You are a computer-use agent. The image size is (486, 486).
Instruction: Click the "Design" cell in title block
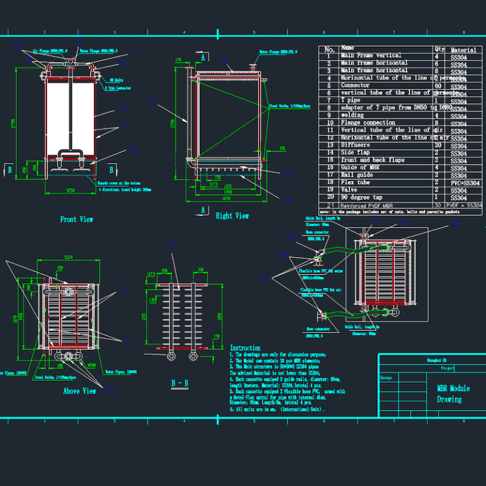[x=386, y=378]
